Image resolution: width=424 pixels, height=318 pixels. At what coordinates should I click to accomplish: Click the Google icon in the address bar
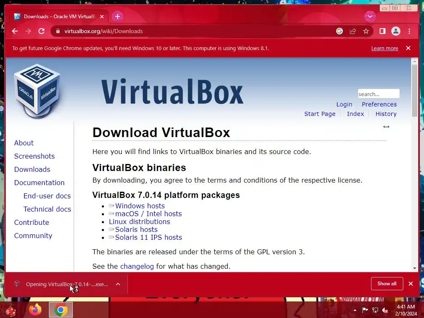click(340, 31)
